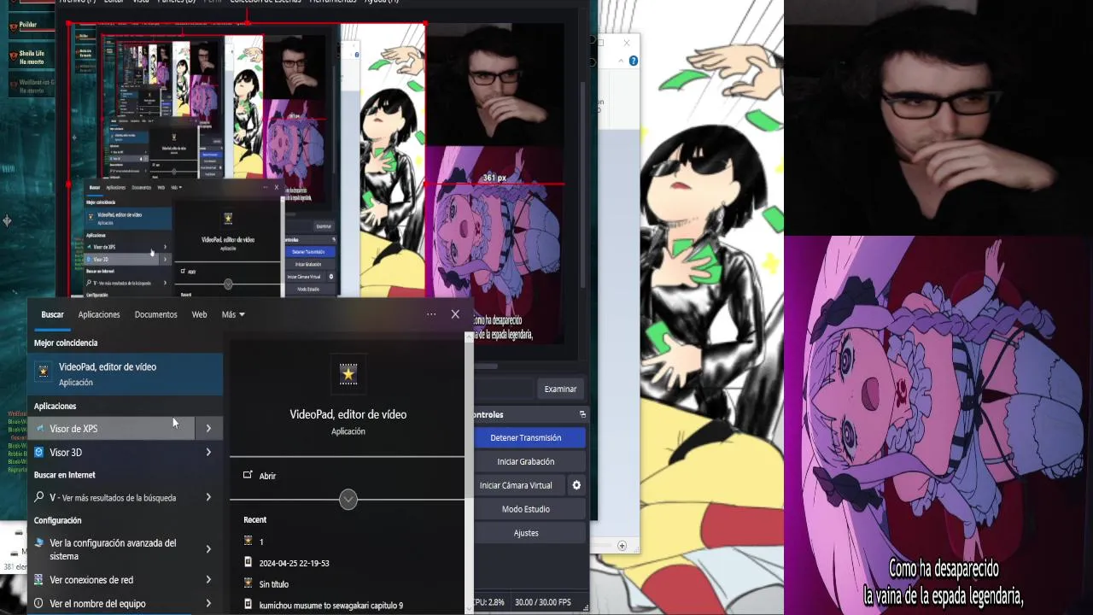Switch to the Buscar tab
Image resolution: width=1093 pixels, height=615 pixels.
pos(52,314)
